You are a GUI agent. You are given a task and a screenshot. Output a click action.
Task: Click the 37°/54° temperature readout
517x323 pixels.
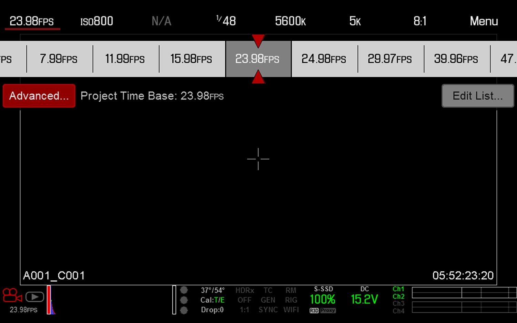pyautogui.click(x=213, y=290)
